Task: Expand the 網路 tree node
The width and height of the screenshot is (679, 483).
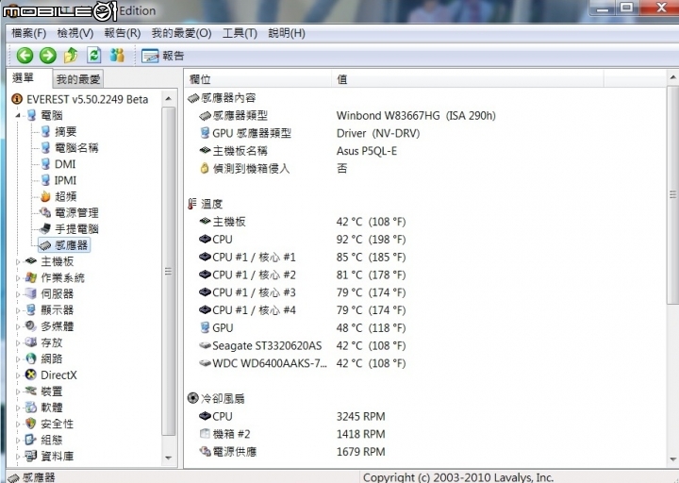Action: click(18, 359)
